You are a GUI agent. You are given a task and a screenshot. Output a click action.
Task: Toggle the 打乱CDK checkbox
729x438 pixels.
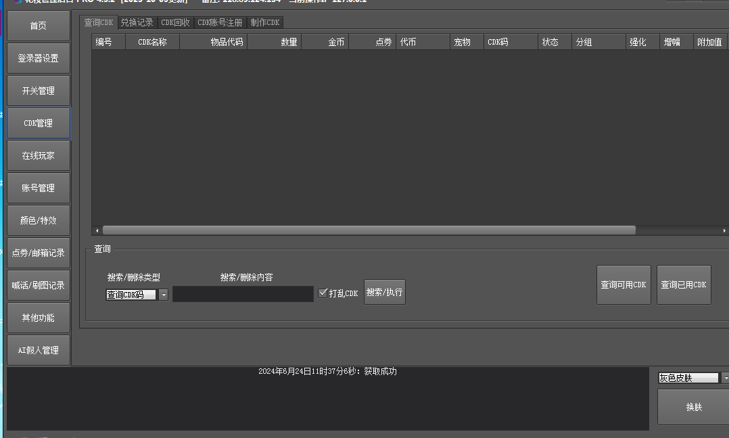pos(323,293)
